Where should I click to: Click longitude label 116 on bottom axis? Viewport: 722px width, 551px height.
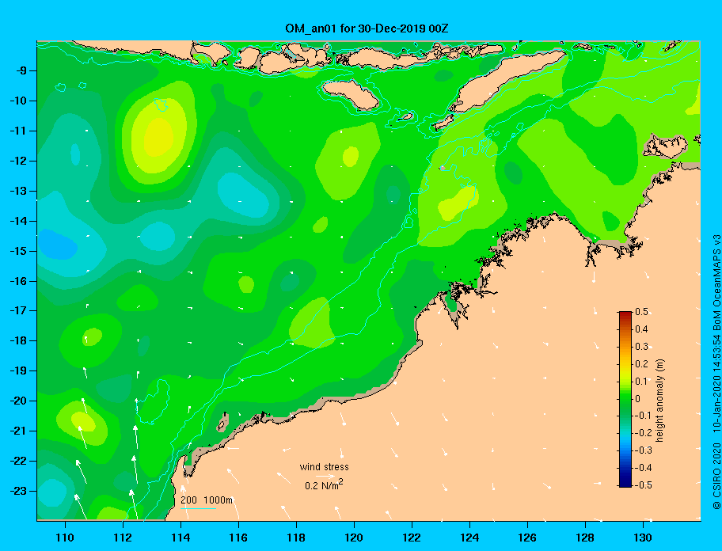[238, 538]
